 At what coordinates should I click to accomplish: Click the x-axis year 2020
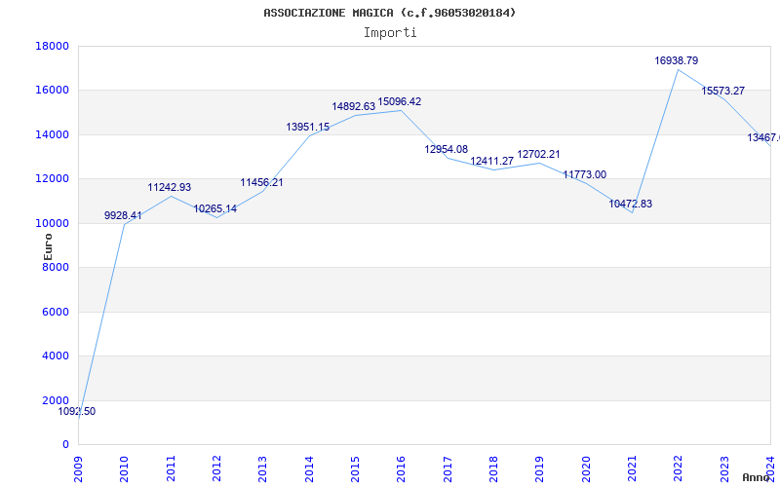point(586,469)
